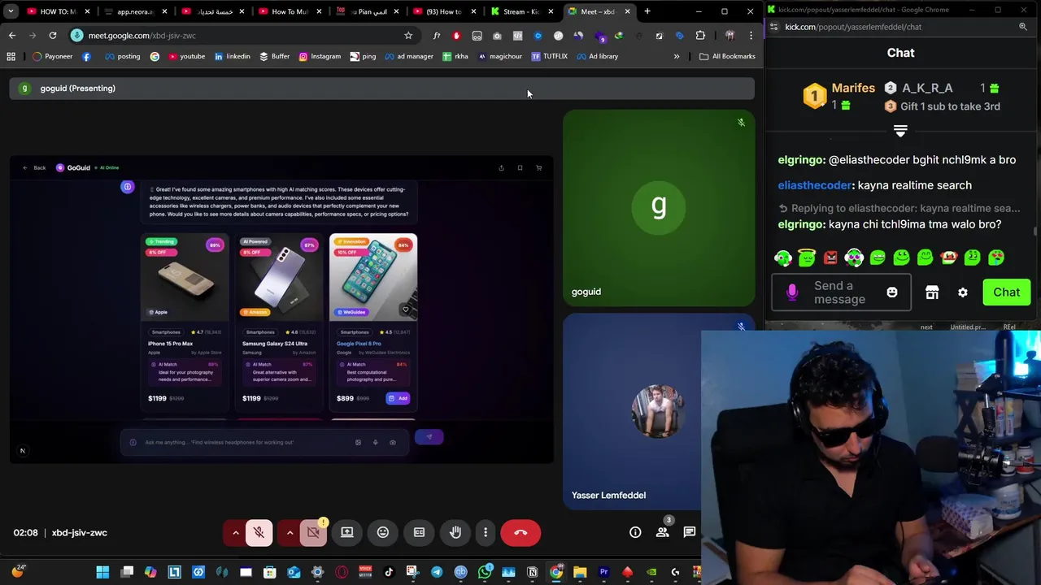Open the linkedin bookmark
Viewport: 1041px width, 585px height.
point(232,56)
